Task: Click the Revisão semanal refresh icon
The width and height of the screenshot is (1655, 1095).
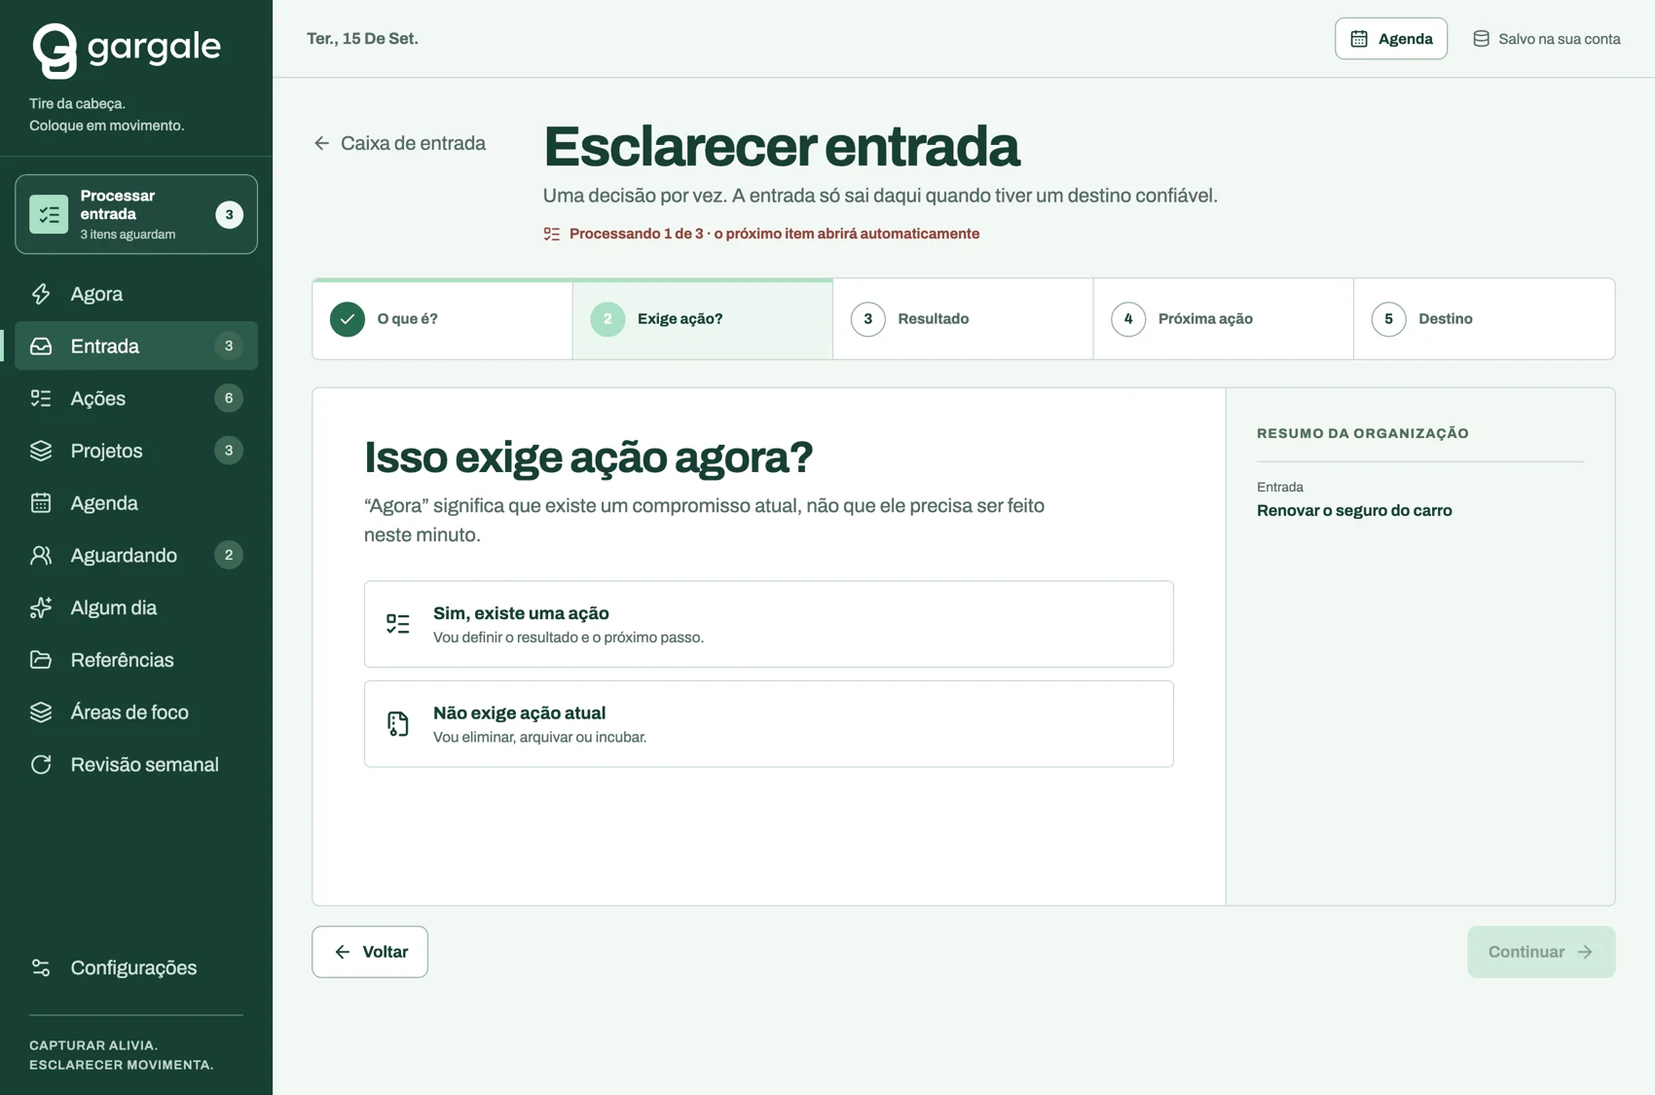Action: coord(41,765)
